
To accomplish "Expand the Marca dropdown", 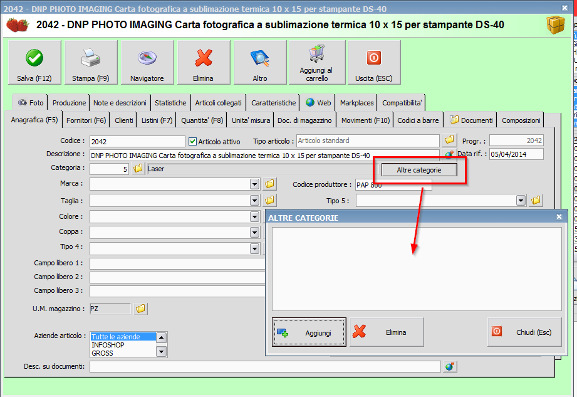I will [254, 184].
